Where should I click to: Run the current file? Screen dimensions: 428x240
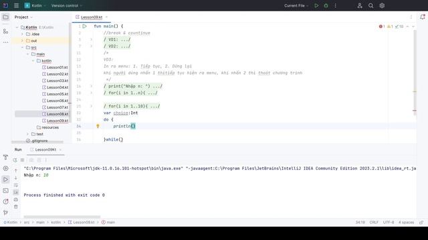tap(316, 5)
